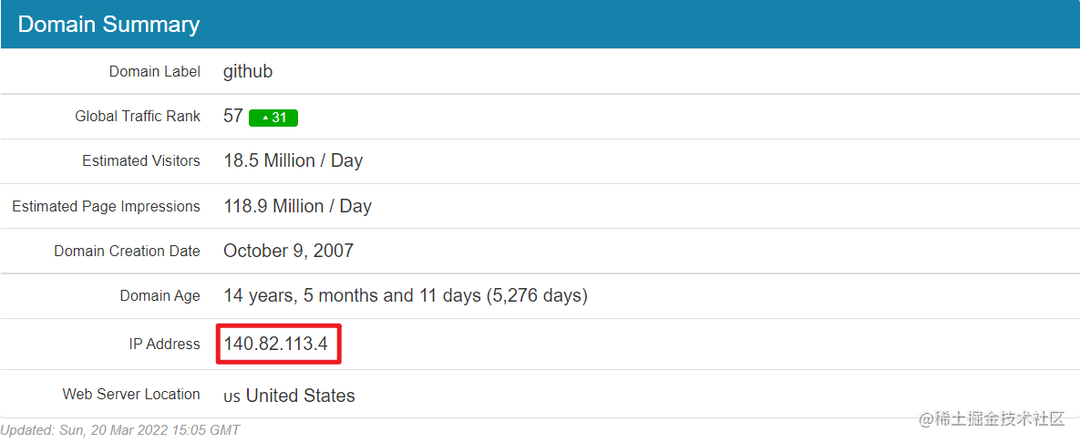1080x443 pixels.
Task: Click the Domain Age value text
Action: pyautogui.click(x=405, y=295)
